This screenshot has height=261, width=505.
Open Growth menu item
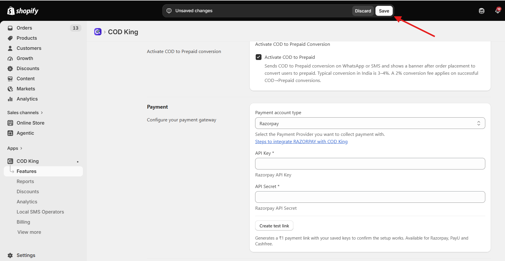25,58
